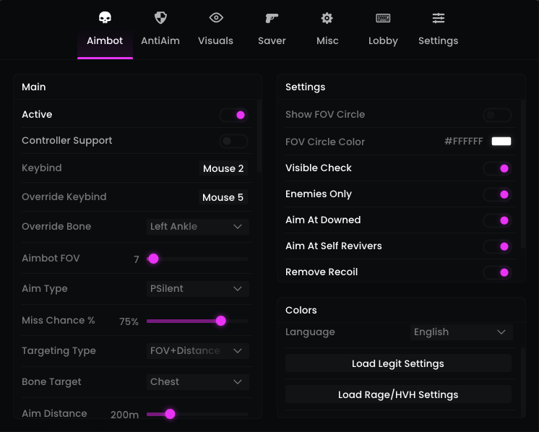Open Misc using the gear icon

click(327, 18)
